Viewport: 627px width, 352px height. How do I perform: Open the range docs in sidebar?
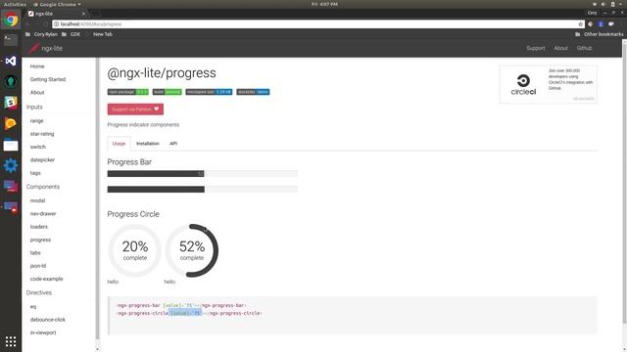click(36, 120)
